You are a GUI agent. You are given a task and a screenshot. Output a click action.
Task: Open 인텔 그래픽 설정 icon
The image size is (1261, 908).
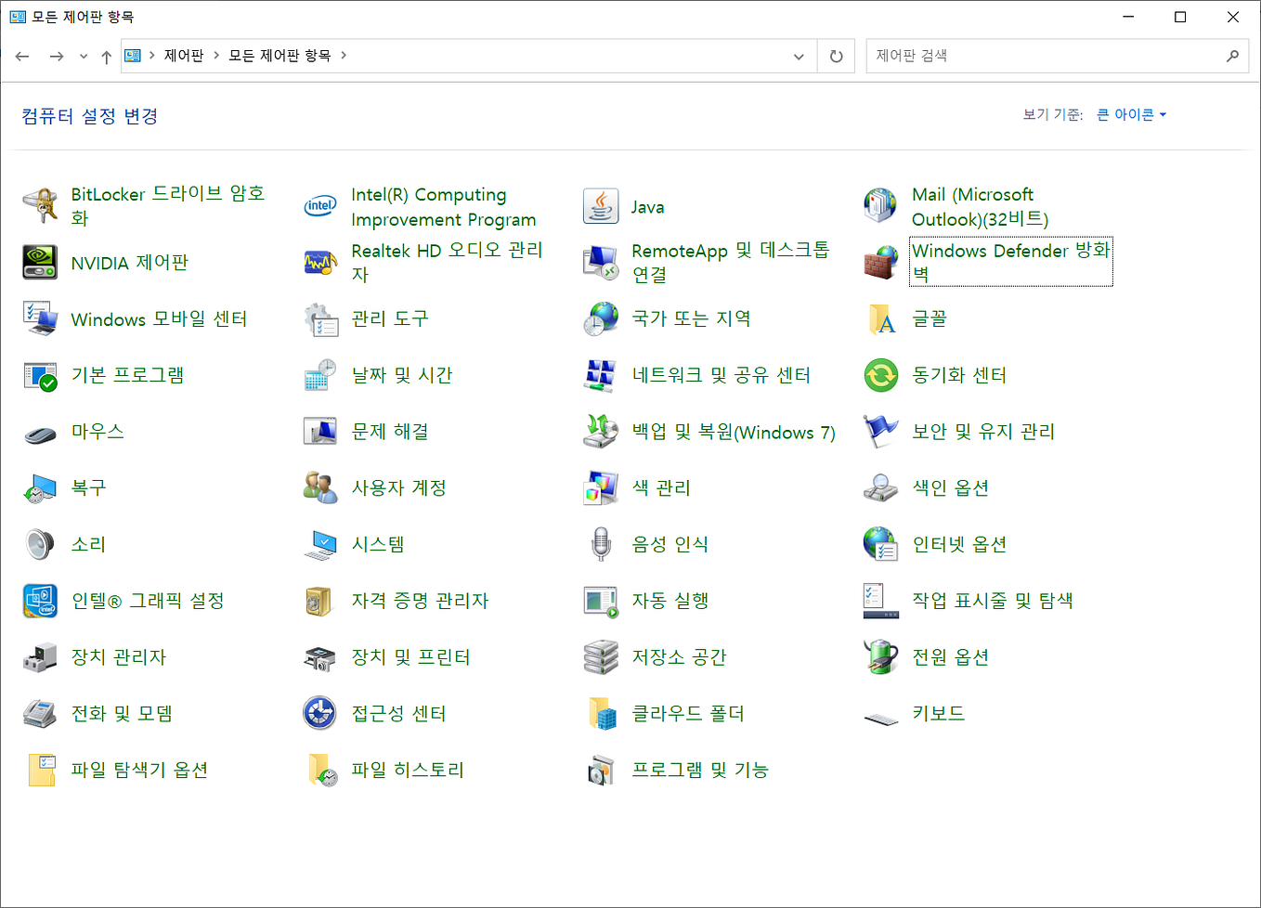click(40, 601)
